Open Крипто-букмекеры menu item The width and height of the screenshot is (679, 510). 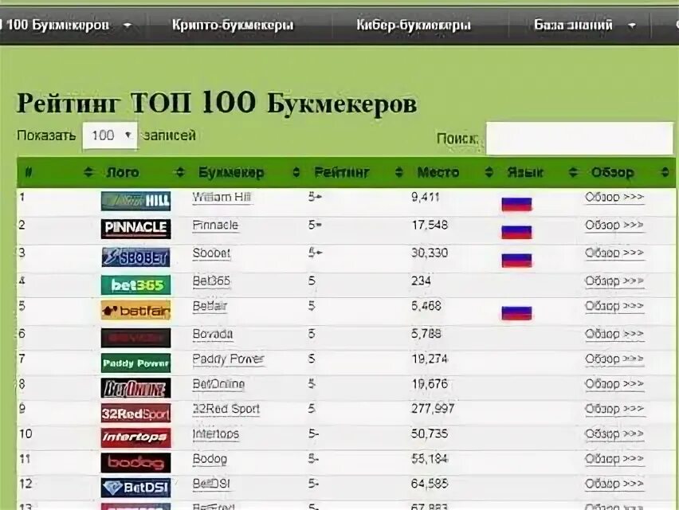point(233,25)
